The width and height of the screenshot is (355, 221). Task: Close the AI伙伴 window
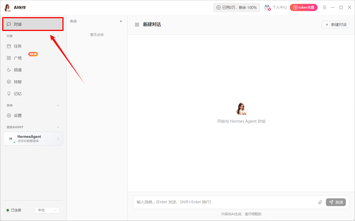point(349,7)
